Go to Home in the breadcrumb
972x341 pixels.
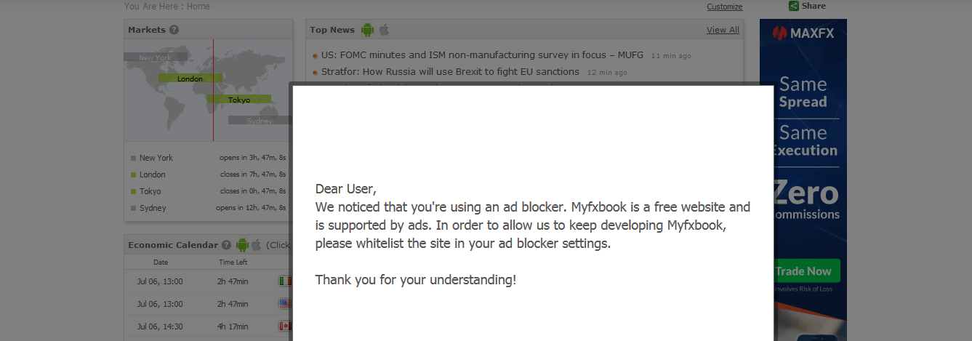pyautogui.click(x=198, y=7)
